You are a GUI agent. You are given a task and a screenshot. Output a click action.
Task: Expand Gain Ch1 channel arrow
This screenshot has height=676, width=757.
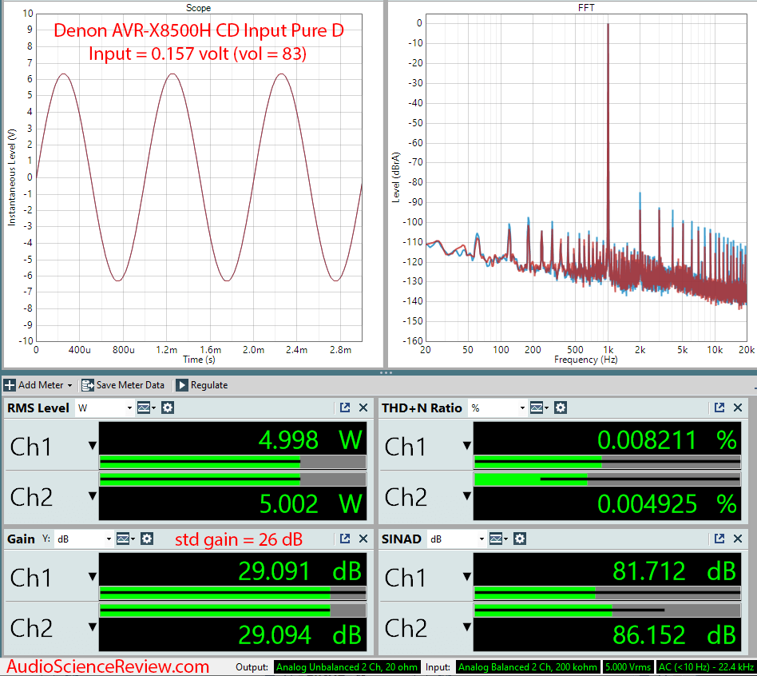92,576
